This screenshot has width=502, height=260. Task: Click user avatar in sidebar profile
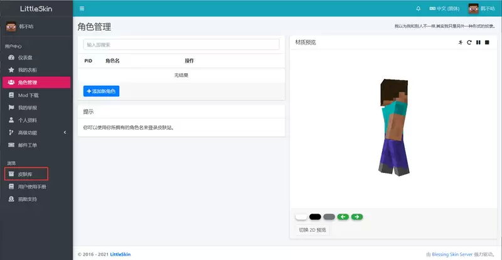click(x=11, y=26)
